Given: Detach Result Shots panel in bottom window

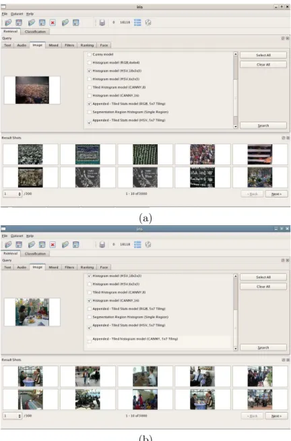Looking at the screenshot, I should (283, 359).
